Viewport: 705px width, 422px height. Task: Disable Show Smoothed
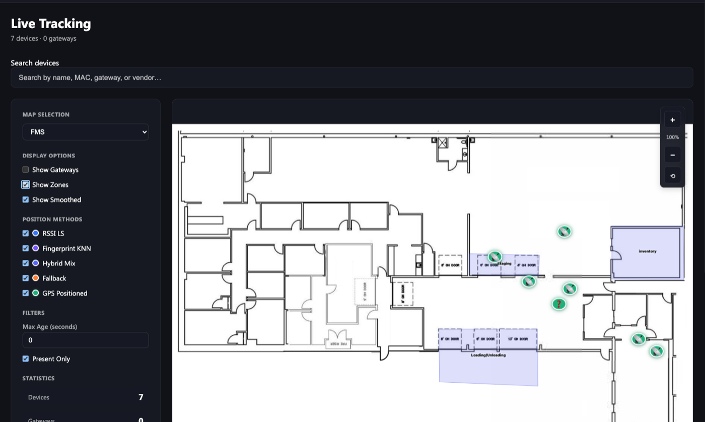point(25,199)
